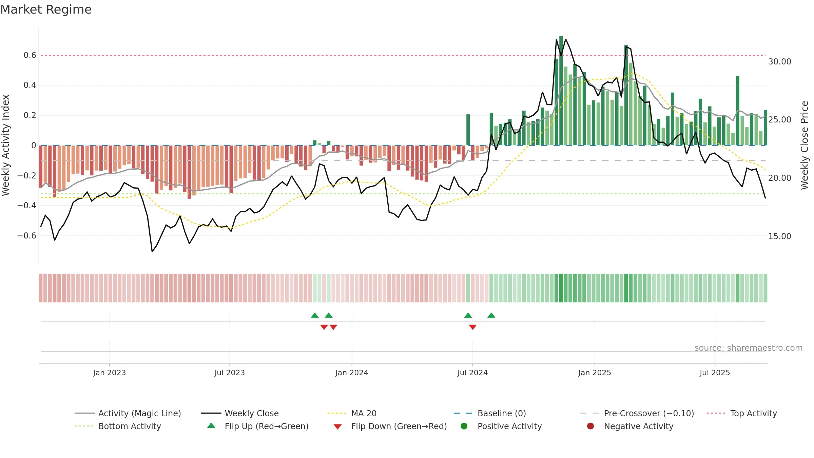Viewport: 814px width, 458px height.
Task: Click the red triangle Flip Down legend icon
Action: coord(337,427)
